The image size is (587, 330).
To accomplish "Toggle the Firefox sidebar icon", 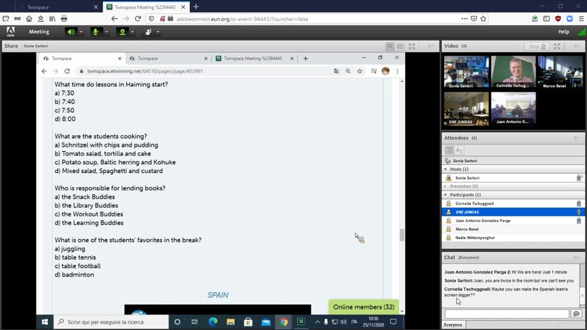I will pyautogui.click(x=546, y=19).
